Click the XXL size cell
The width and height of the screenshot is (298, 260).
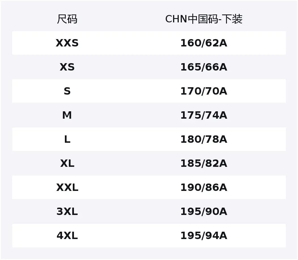[x=67, y=187]
